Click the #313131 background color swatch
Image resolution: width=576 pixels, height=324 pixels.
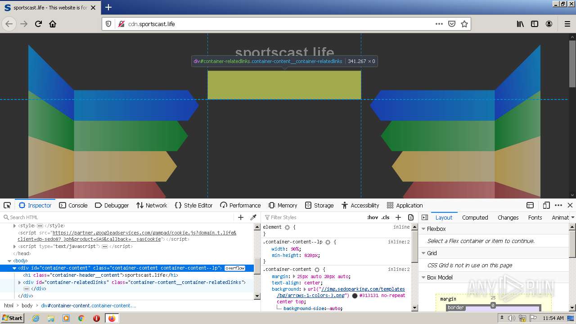click(355, 296)
